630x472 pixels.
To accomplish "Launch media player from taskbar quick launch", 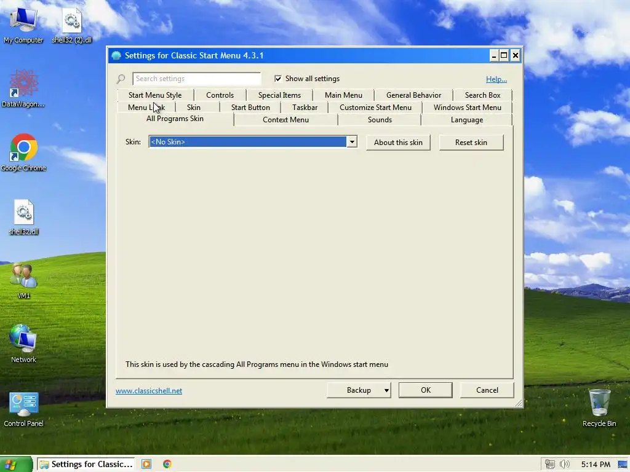I will tap(146, 464).
